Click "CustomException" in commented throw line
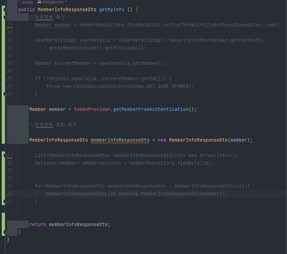The height and width of the screenshot is (254, 287). coord(95,86)
